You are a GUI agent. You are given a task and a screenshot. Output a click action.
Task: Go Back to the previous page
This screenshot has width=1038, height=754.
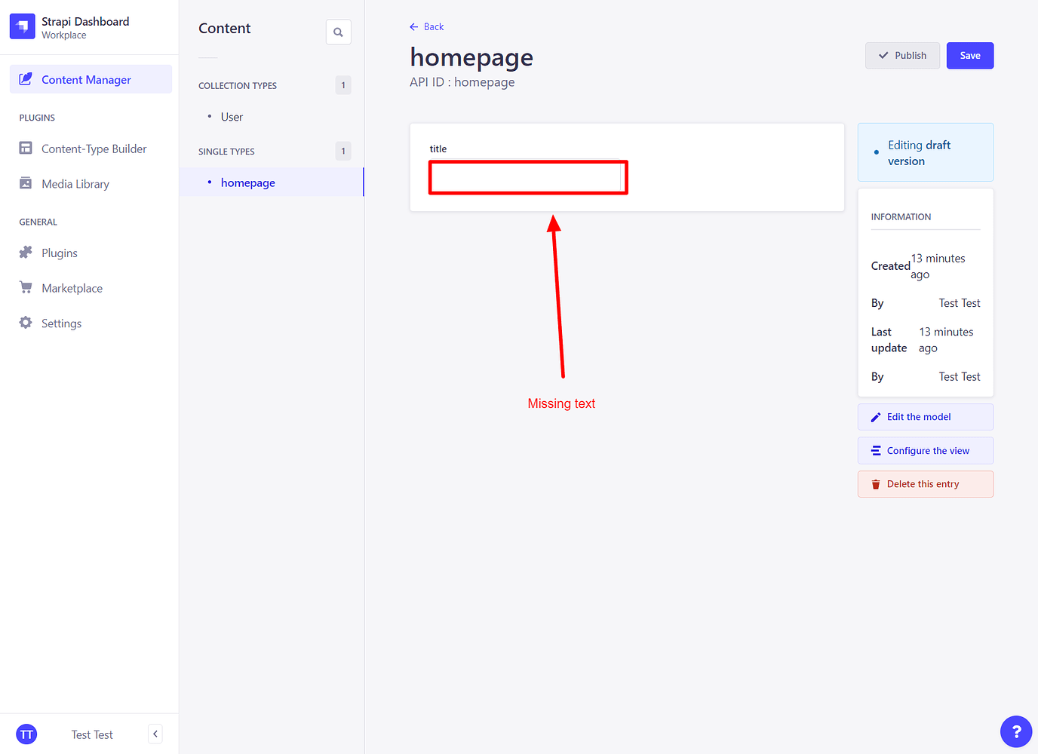[427, 27]
